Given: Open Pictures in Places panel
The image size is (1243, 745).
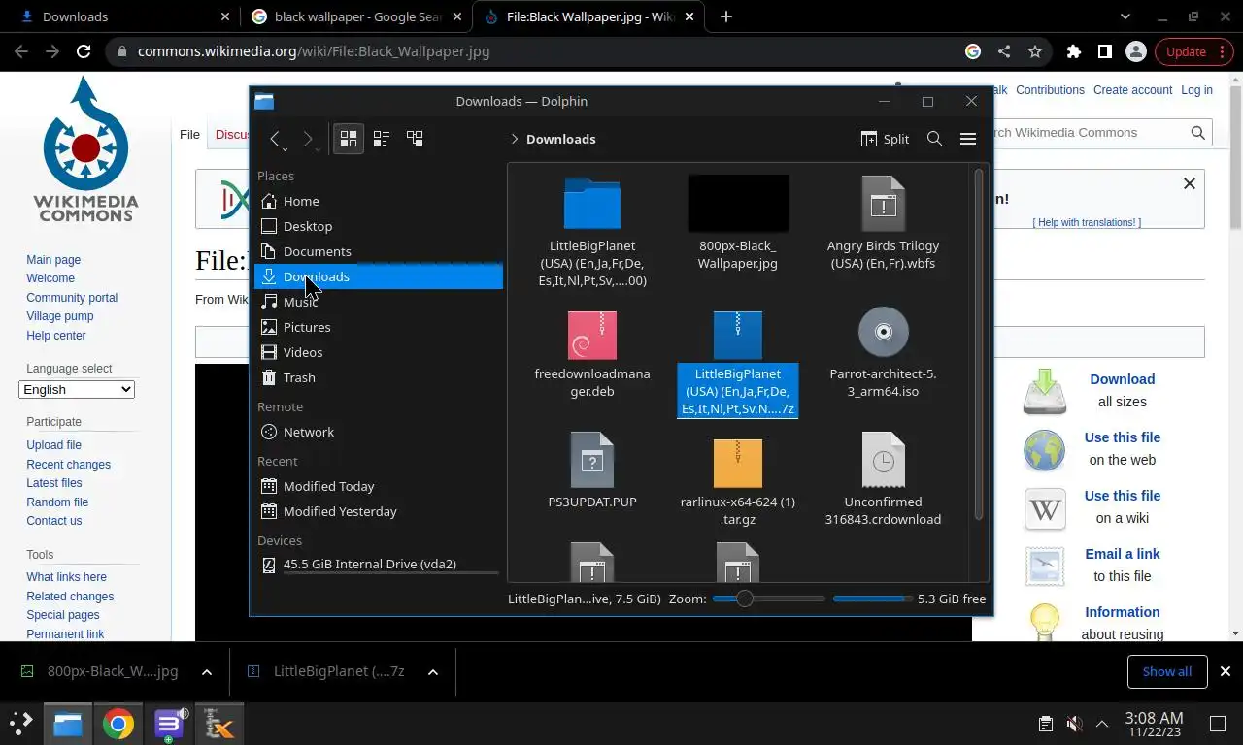Looking at the screenshot, I should 379,327.
